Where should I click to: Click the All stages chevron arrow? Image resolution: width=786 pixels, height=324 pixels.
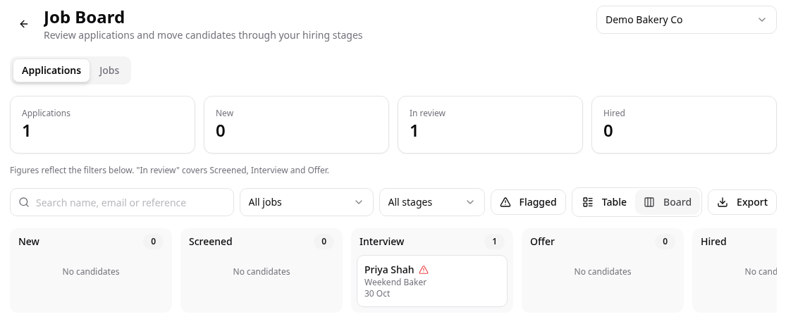pos(469,202)
